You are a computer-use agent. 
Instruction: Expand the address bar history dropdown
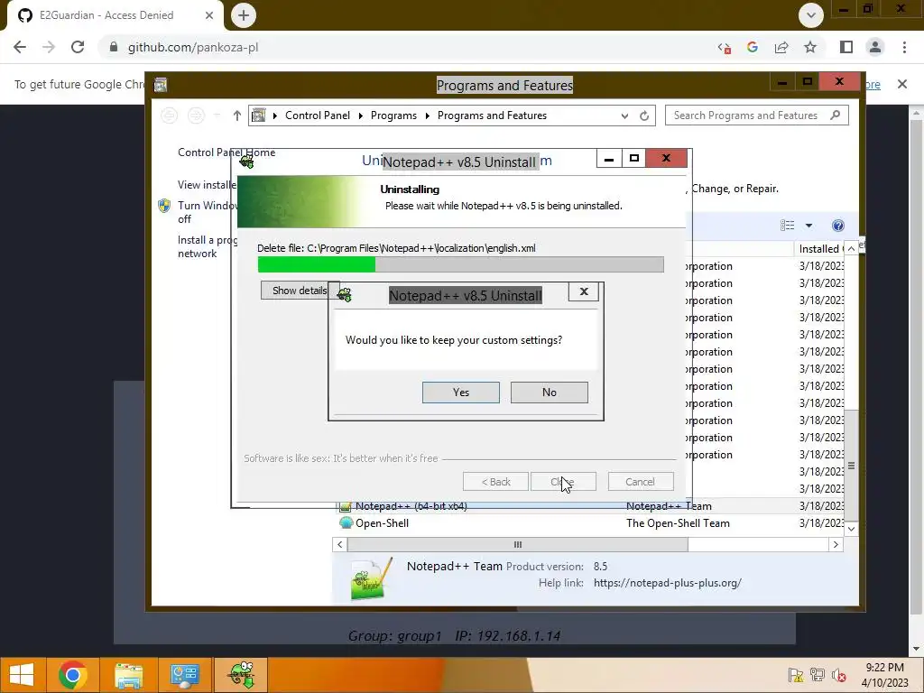624,116
